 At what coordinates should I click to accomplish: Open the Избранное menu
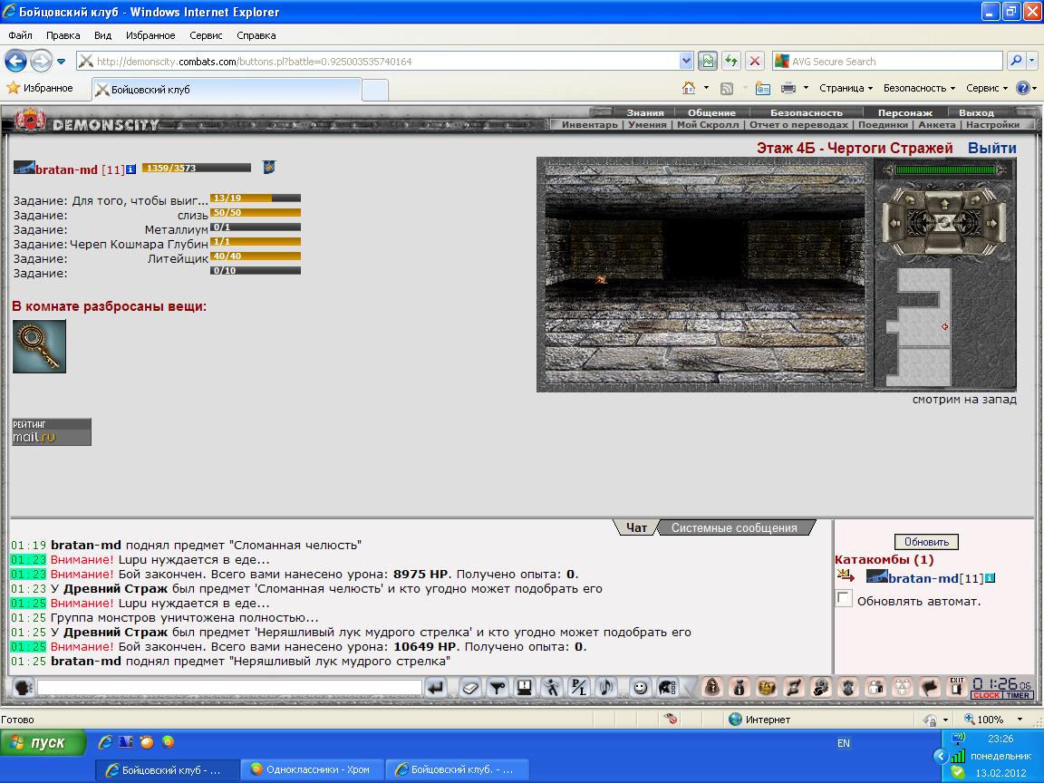tap(150, 35)
